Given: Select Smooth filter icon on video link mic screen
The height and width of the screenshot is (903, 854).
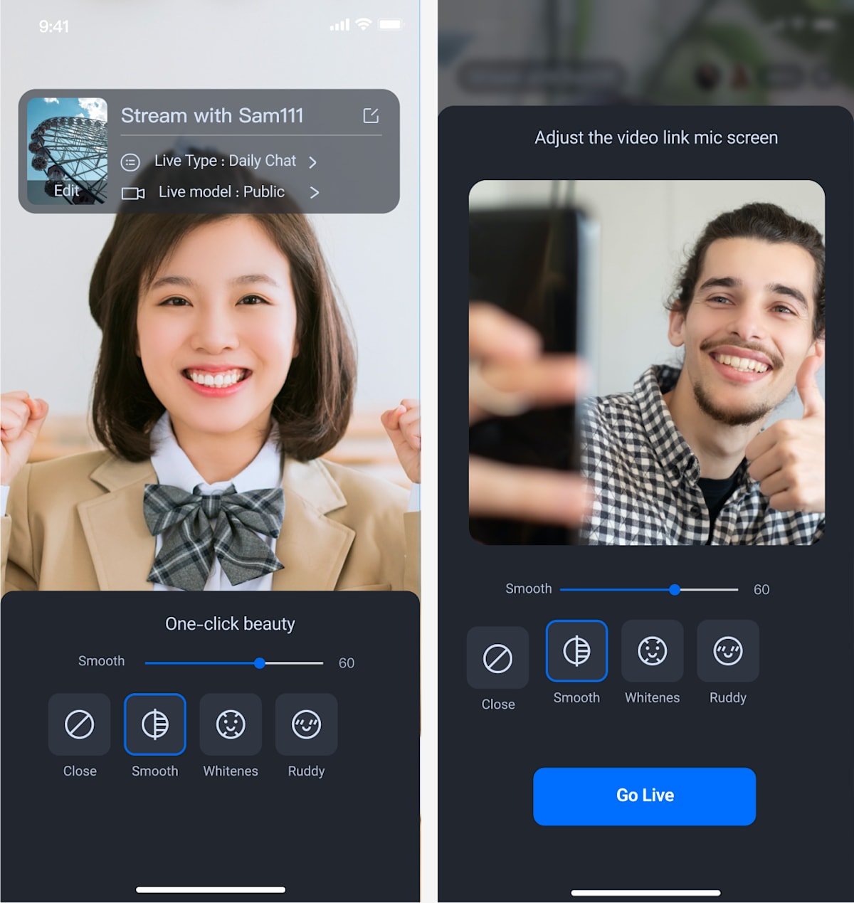Looking at the screenshot, I should tap(576, 651).
